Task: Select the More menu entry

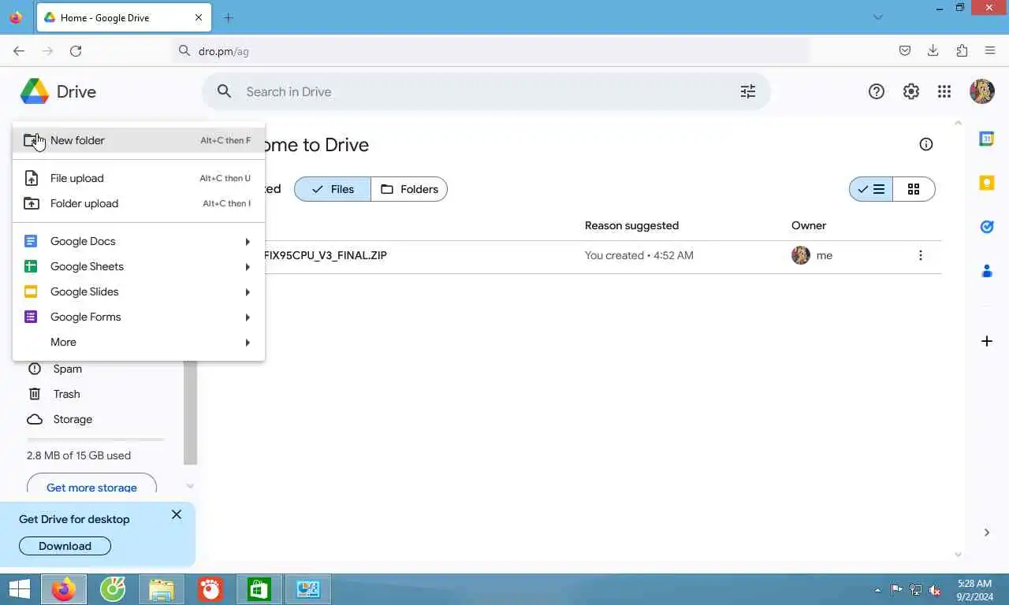Action: coord(139,342)
